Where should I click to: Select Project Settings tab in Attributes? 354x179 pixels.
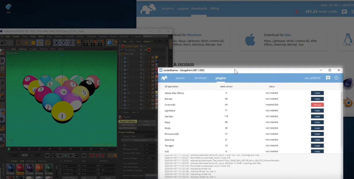127,121
